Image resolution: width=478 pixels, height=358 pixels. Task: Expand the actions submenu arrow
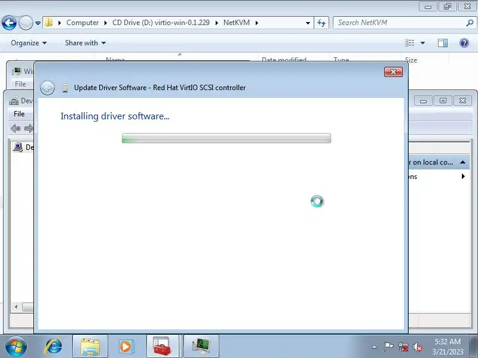pos(464,176)
